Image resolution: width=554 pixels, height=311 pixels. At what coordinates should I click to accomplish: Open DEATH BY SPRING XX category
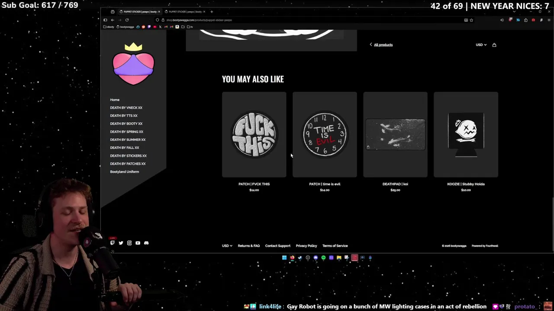[126, 132]
